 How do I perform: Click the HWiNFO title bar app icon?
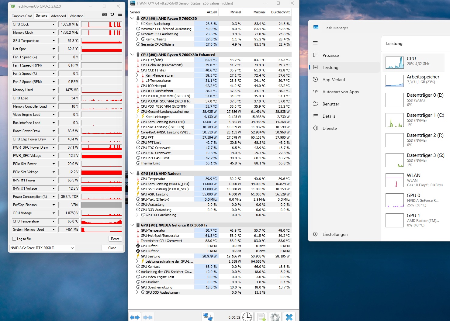133,3
